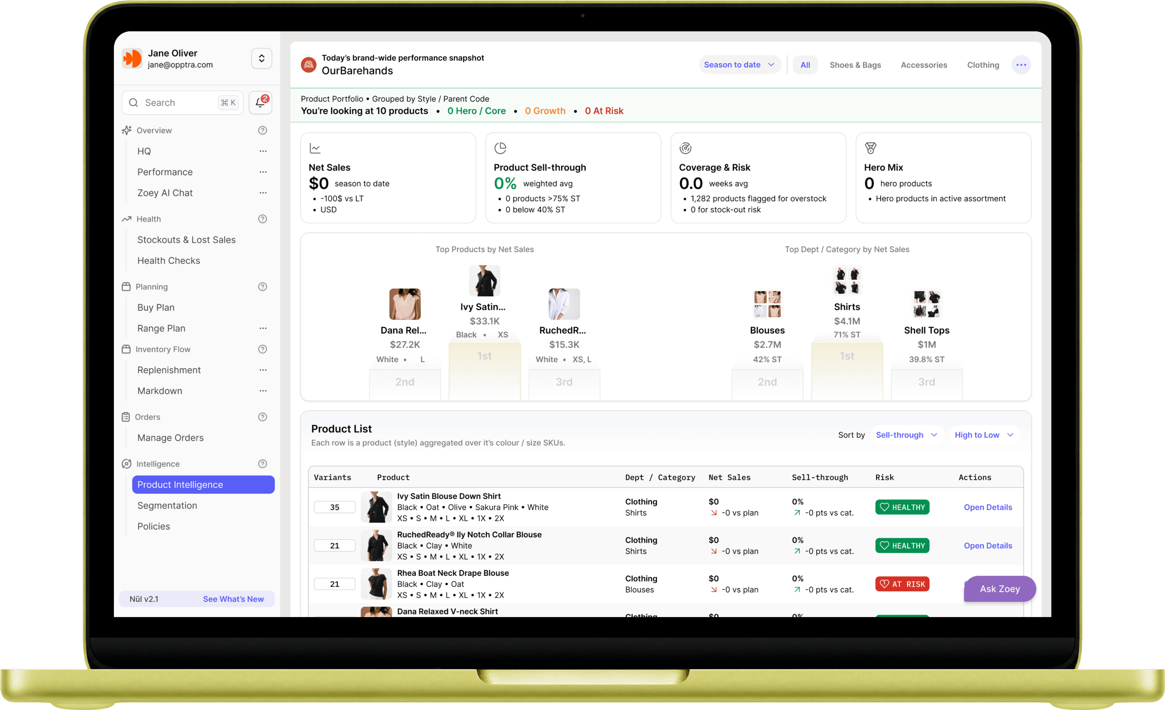The width and height of the screenshot is (1165, 710).
Task: Select the Shoes & Bags tab
Action: pyautogui.click(x=855, y=65)
